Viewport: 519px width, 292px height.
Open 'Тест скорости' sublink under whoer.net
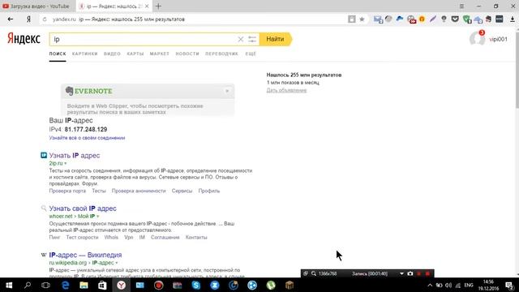(x=82, y=238)
